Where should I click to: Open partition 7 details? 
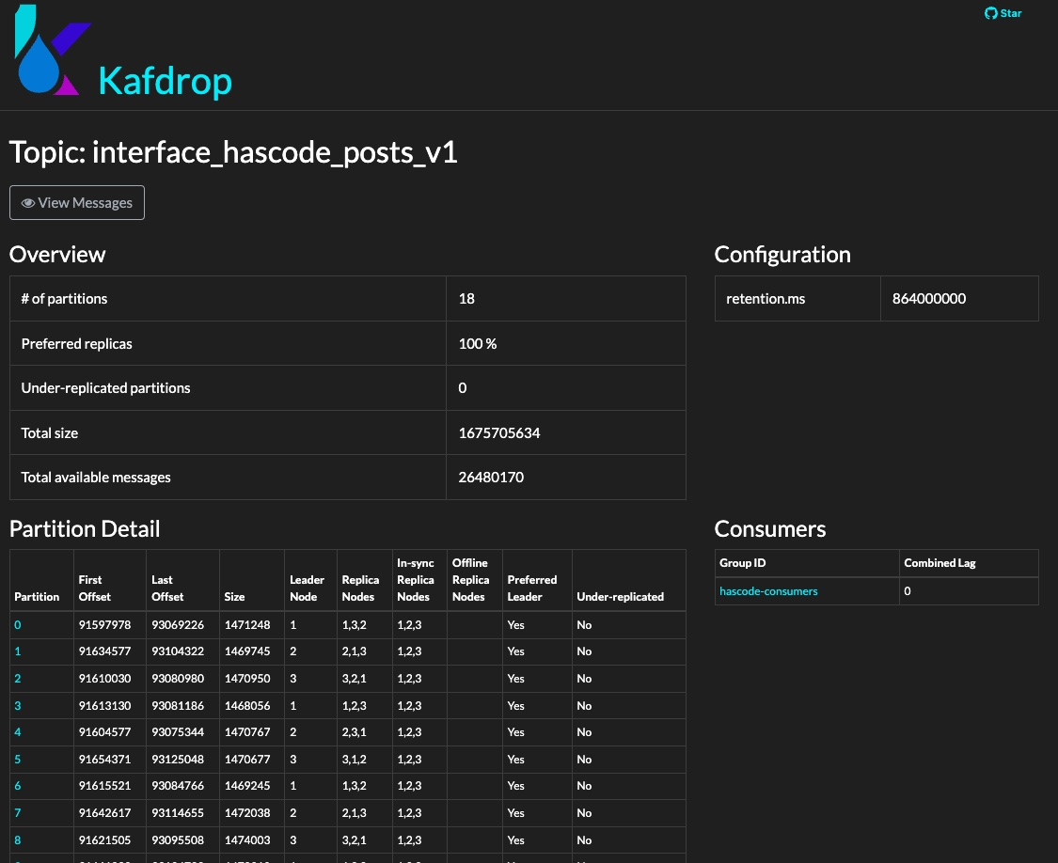[17, 812]
